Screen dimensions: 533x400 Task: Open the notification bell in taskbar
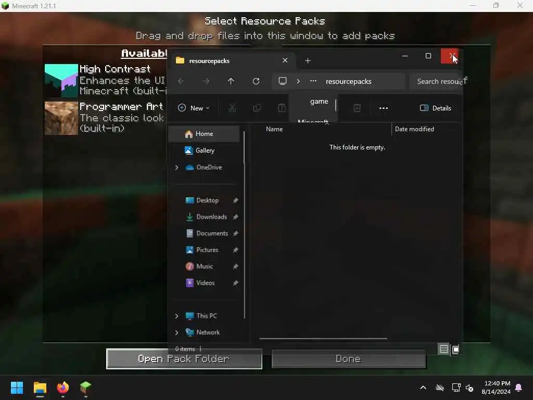click(519, 387)
